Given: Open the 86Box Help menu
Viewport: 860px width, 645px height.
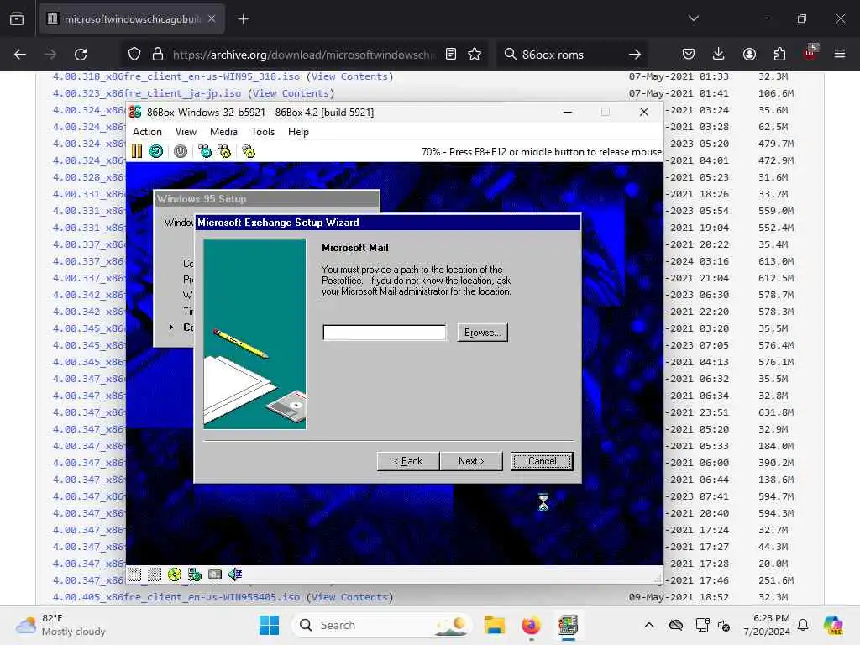Looking at the screenshot, I should [298, 132].
